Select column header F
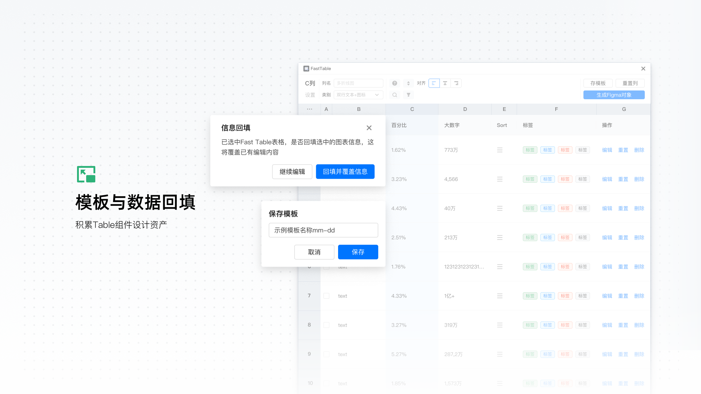701x394 pixels. [x=556, y=109]
